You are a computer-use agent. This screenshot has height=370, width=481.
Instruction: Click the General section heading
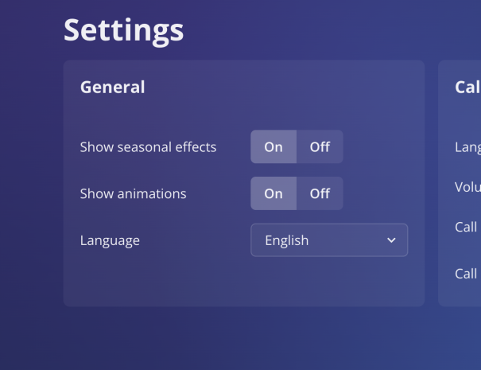pos(112,88)
